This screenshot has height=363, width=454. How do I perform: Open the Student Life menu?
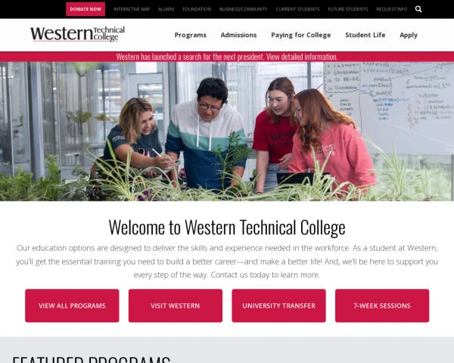[365, 35]
